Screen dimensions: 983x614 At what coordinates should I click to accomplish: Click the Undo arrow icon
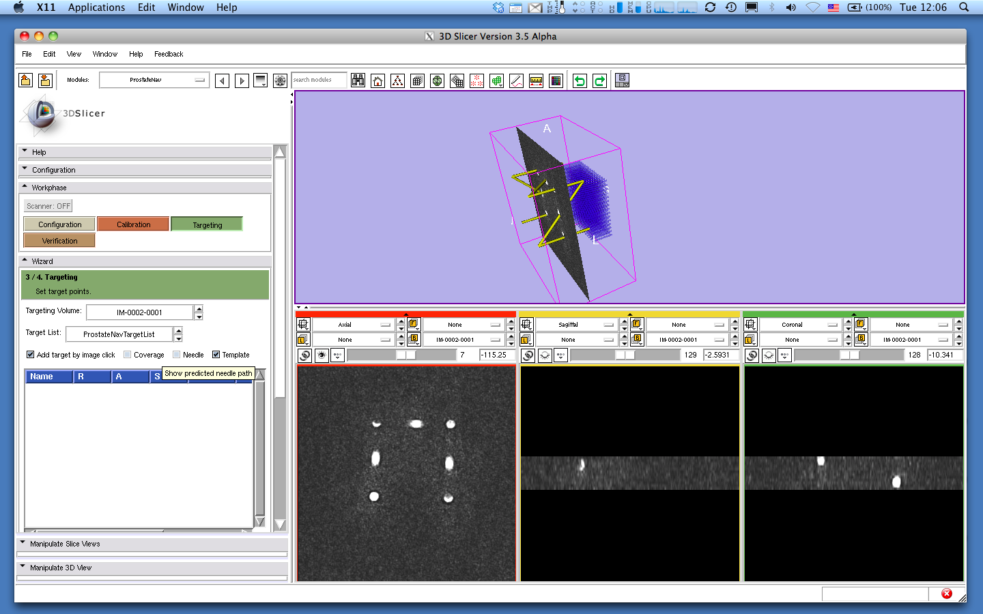click(x=580, y=81)
